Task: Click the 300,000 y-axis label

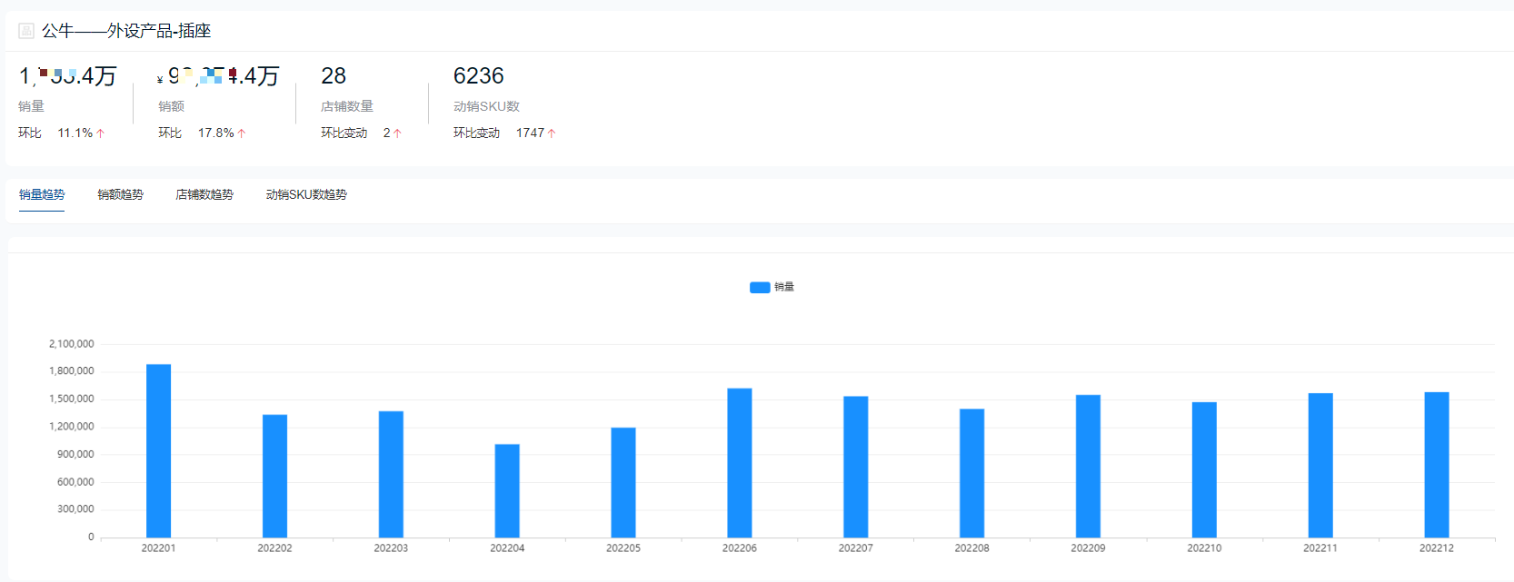Action: point(75,509)
